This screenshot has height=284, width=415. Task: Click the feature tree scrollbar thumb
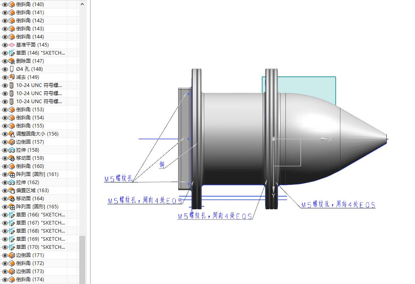82,260
